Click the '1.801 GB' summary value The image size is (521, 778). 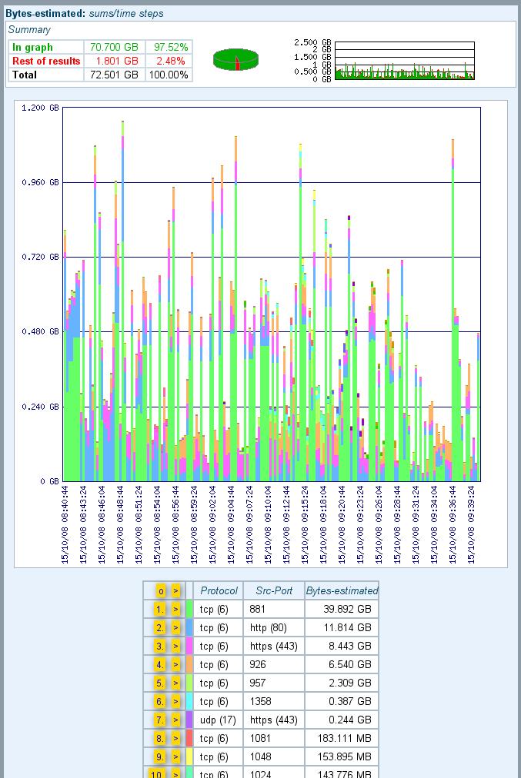coord(117,61)
